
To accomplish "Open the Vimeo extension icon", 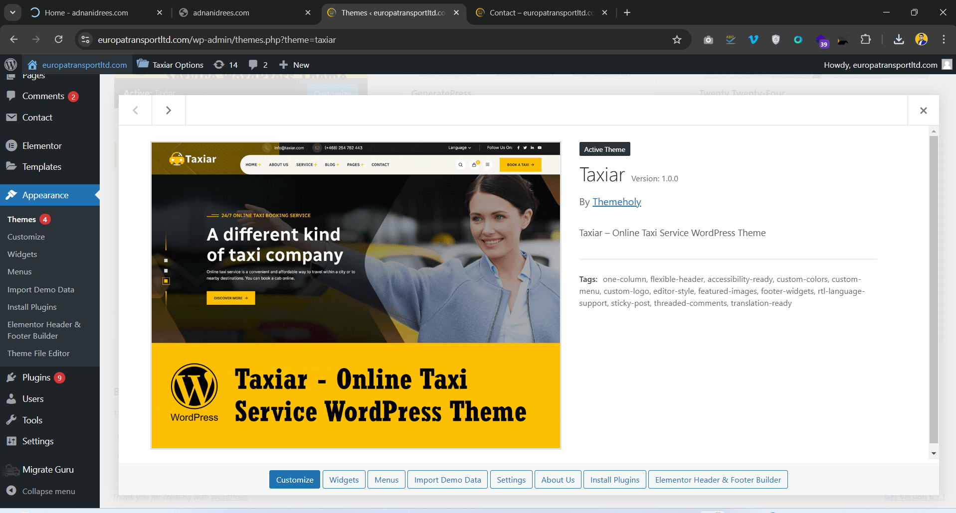I will [753, 39].
